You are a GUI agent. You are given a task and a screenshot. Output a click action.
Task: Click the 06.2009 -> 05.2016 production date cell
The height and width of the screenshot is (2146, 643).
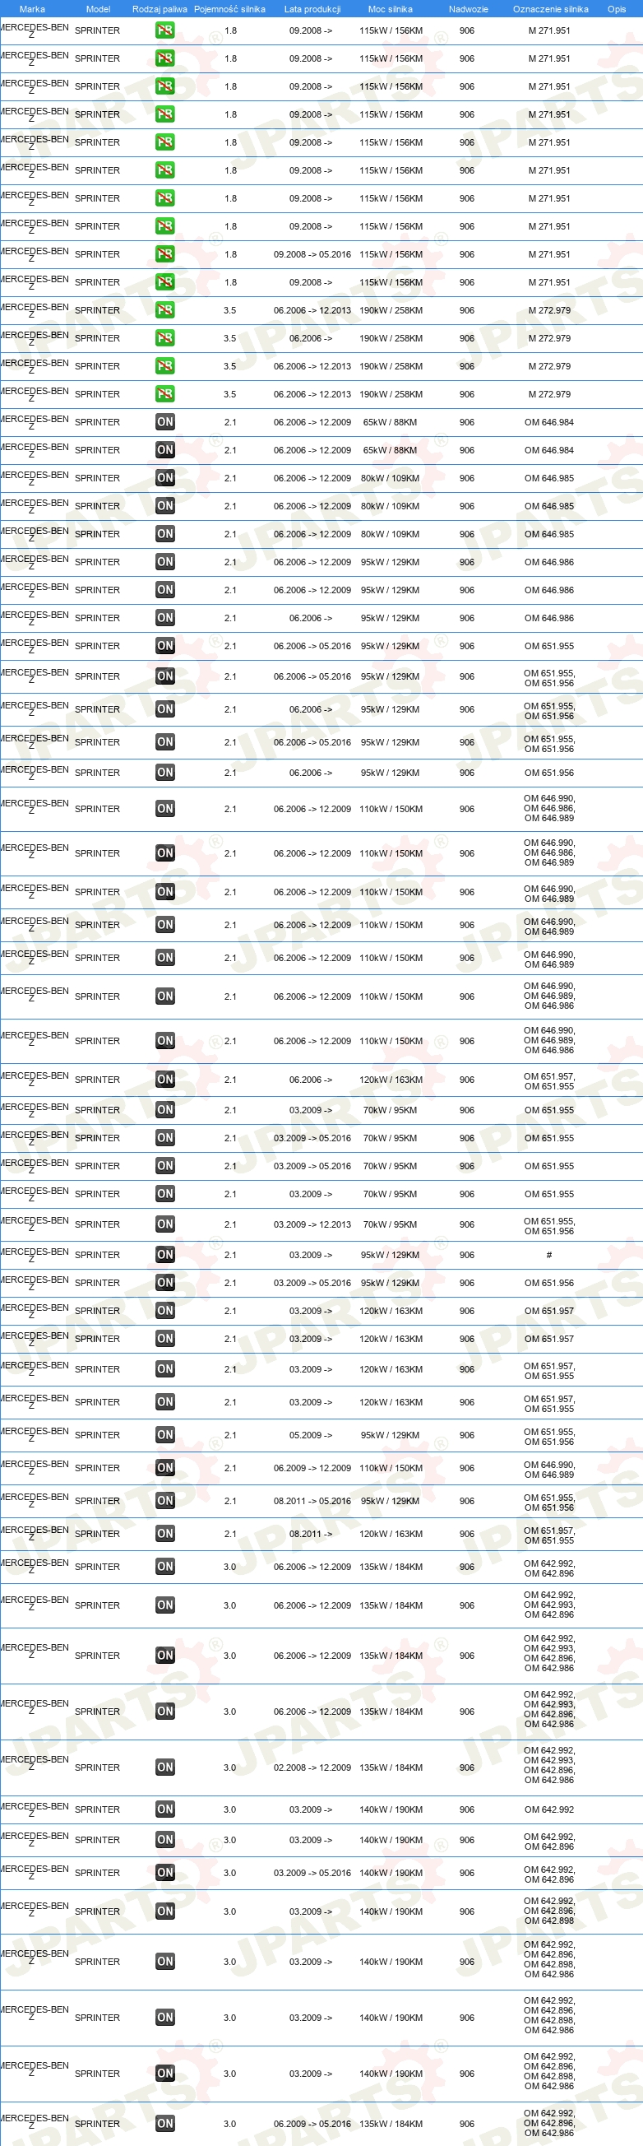point(312,2124)
